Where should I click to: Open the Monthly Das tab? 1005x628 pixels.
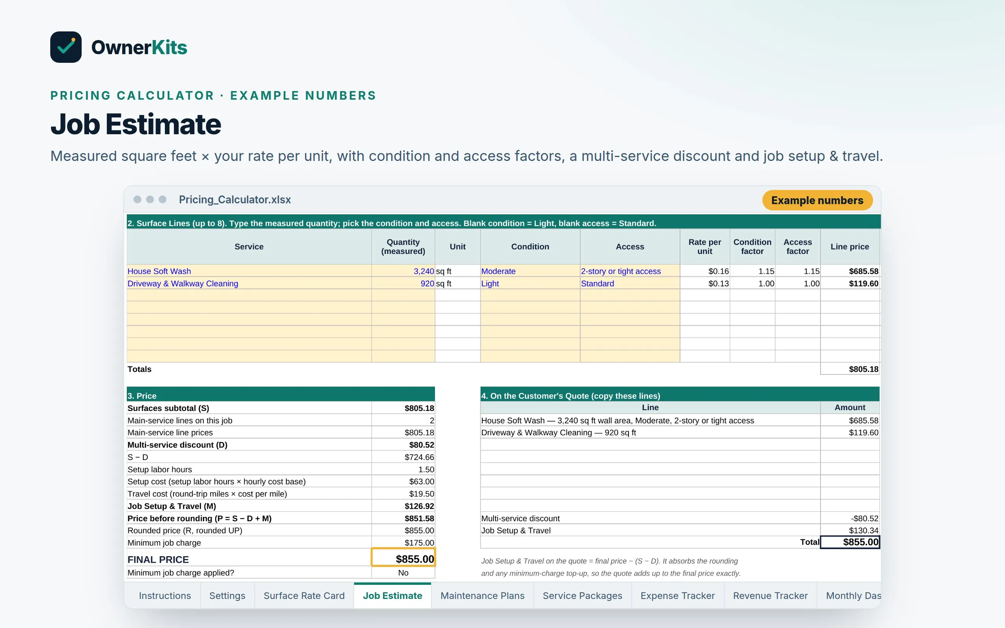[849, 595]
